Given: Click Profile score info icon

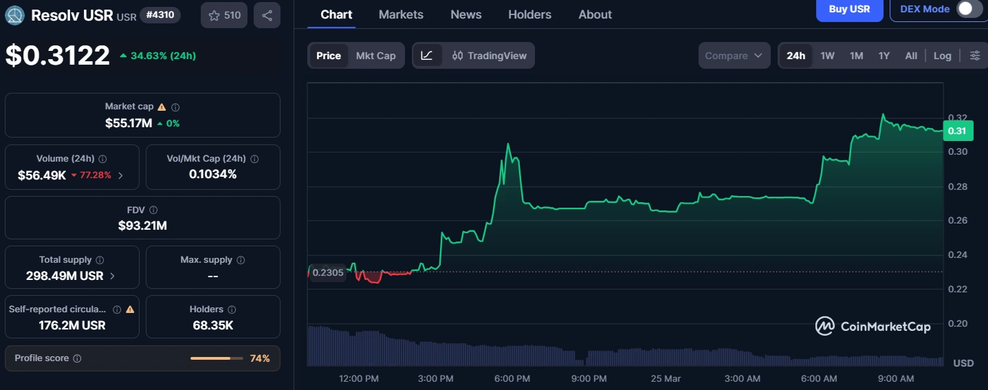Looking at the screenshot, I should pyautogui.click(x=77, y=358).
